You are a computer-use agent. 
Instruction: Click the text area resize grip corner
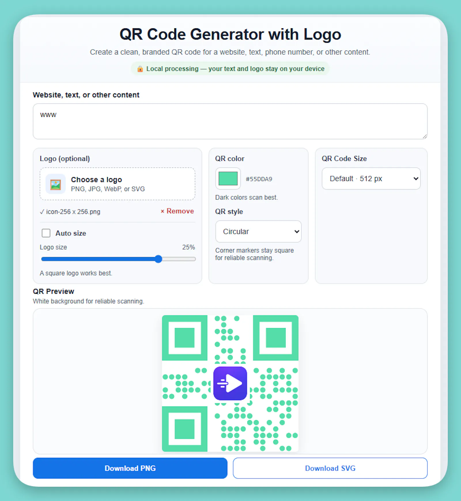424,136
